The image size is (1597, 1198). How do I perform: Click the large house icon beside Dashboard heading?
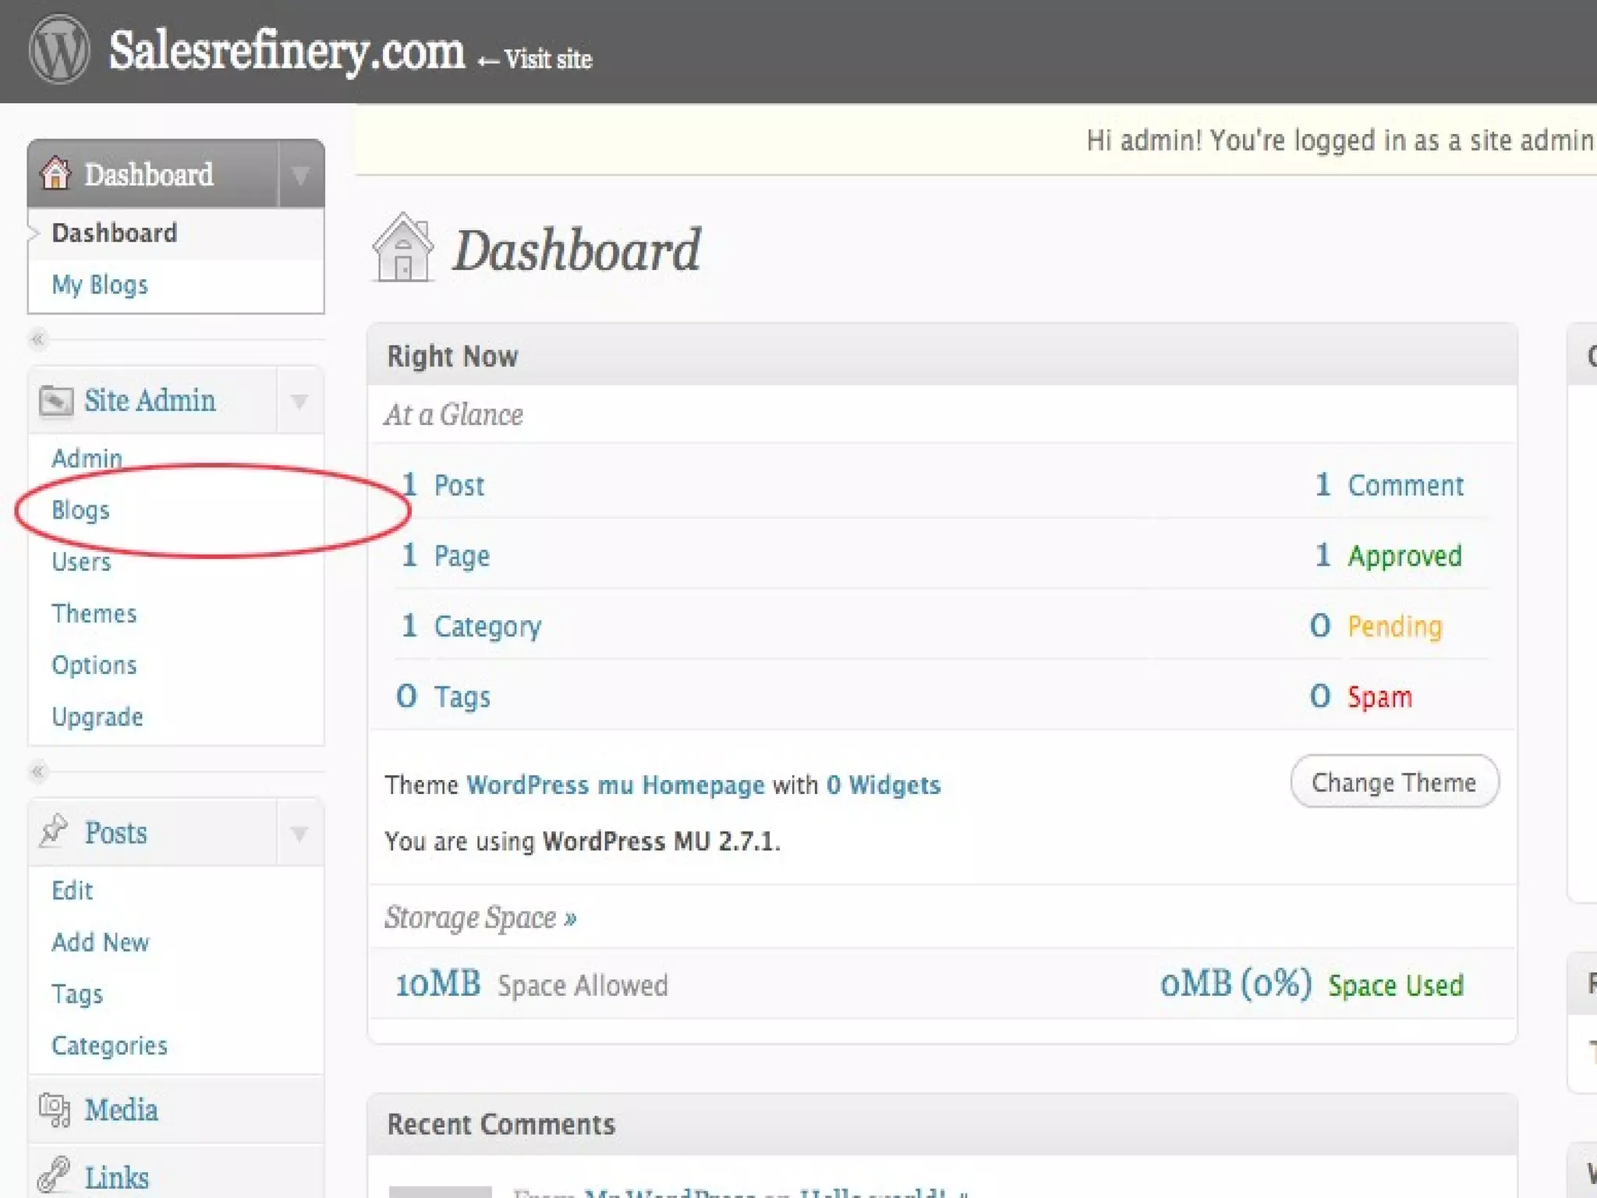click(402, 250)
